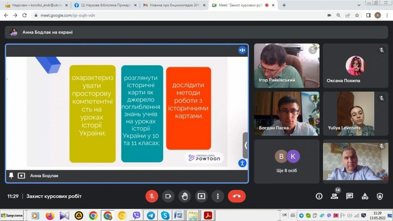393x221 pixels.
Task: Open the Activities panel icon
Action: [365, 196]
